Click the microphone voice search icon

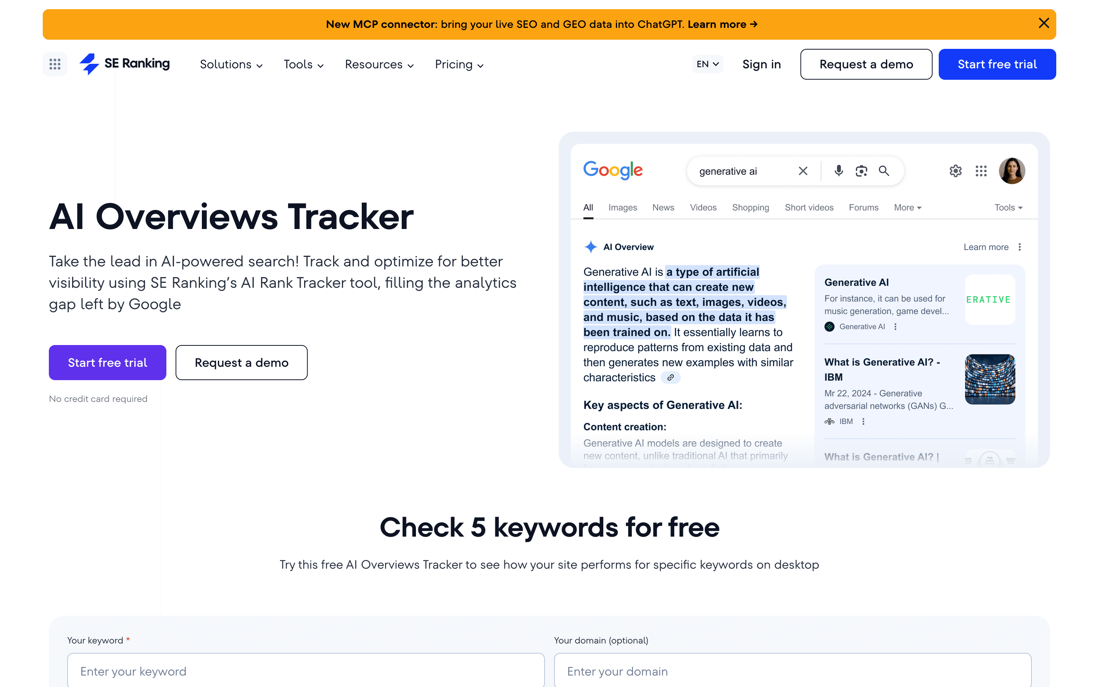pos(839,171)
